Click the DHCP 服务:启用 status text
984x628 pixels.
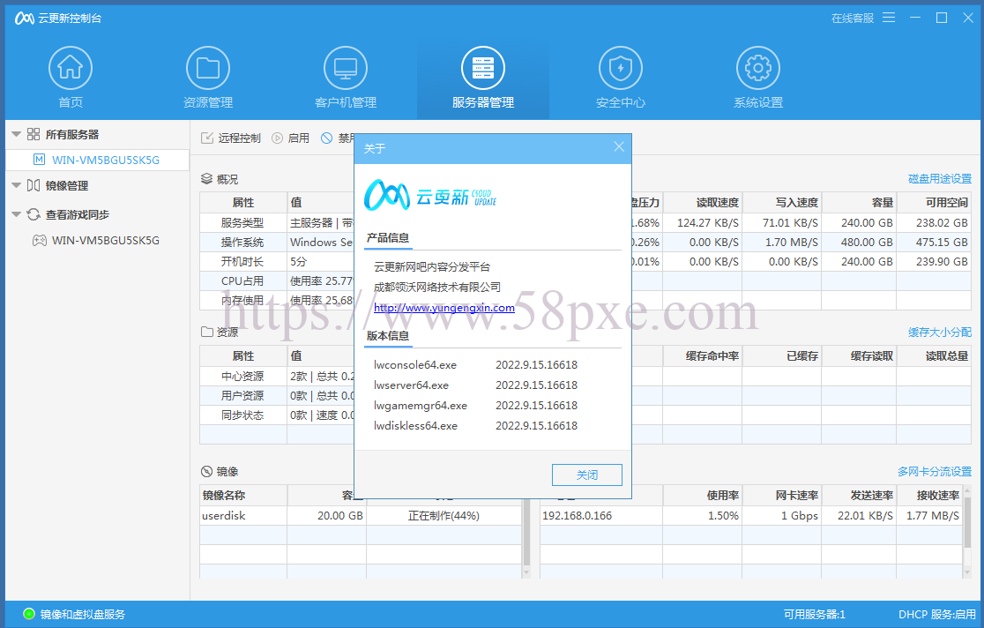pos(937,614)
